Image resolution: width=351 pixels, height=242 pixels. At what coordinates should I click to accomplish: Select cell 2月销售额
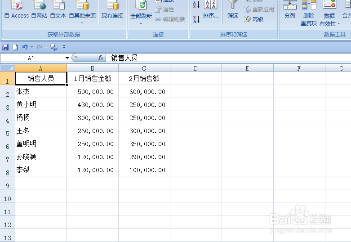[x=144, y=78]
